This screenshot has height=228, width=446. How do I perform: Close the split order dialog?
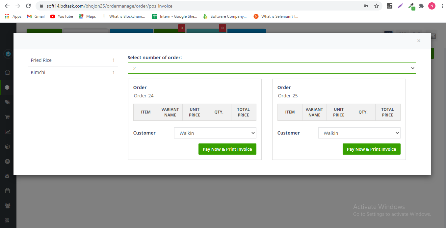tap(419, 41)
